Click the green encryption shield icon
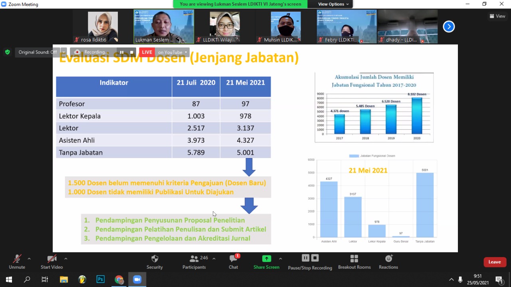The width and height of the screenshot is (511, 287). [x=7, y=52]
